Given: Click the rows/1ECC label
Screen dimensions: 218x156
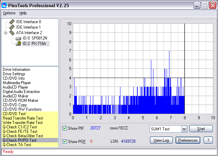Looking at the screenshot, I should (x=119, y=128).
